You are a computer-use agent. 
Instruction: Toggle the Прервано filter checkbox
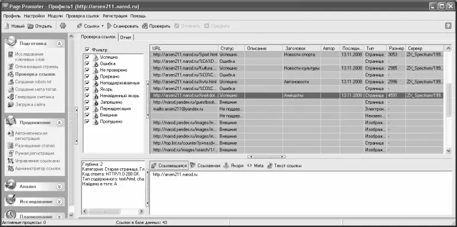coord(87,76)
